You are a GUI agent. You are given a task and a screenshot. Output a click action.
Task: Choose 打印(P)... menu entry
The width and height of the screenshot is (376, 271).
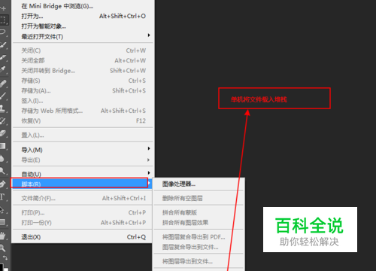82,212
